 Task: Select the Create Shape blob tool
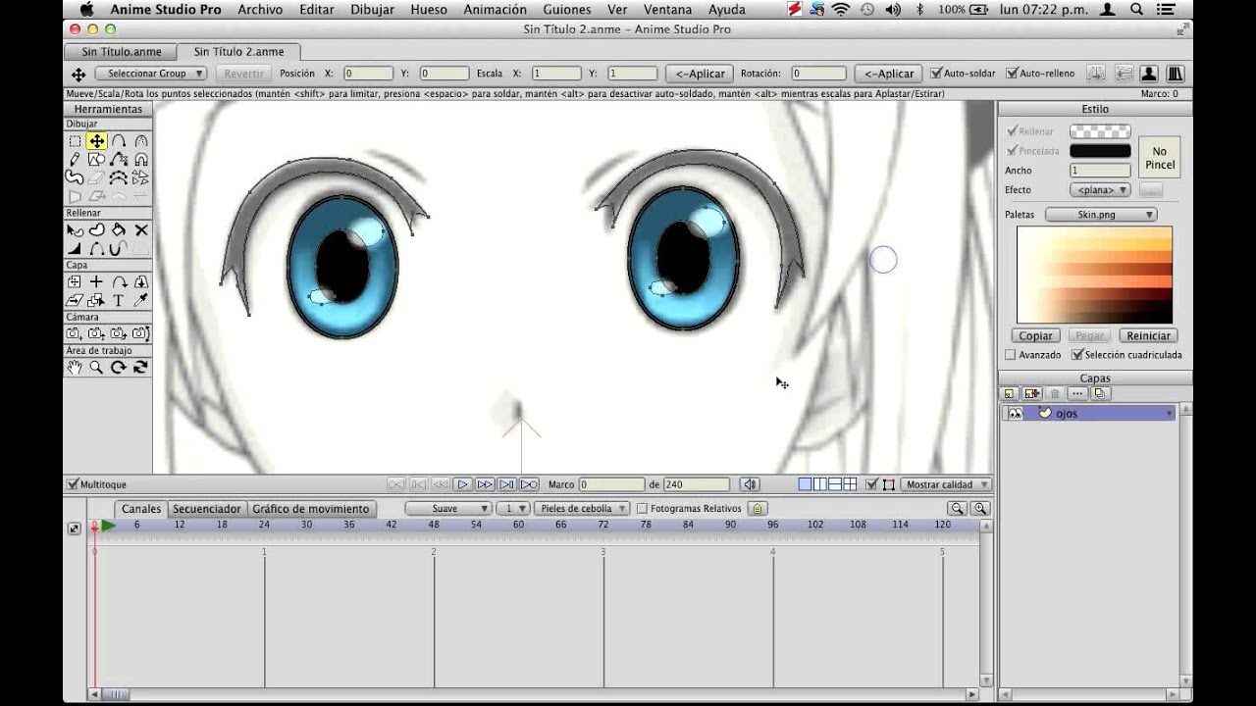coord(96,230)
